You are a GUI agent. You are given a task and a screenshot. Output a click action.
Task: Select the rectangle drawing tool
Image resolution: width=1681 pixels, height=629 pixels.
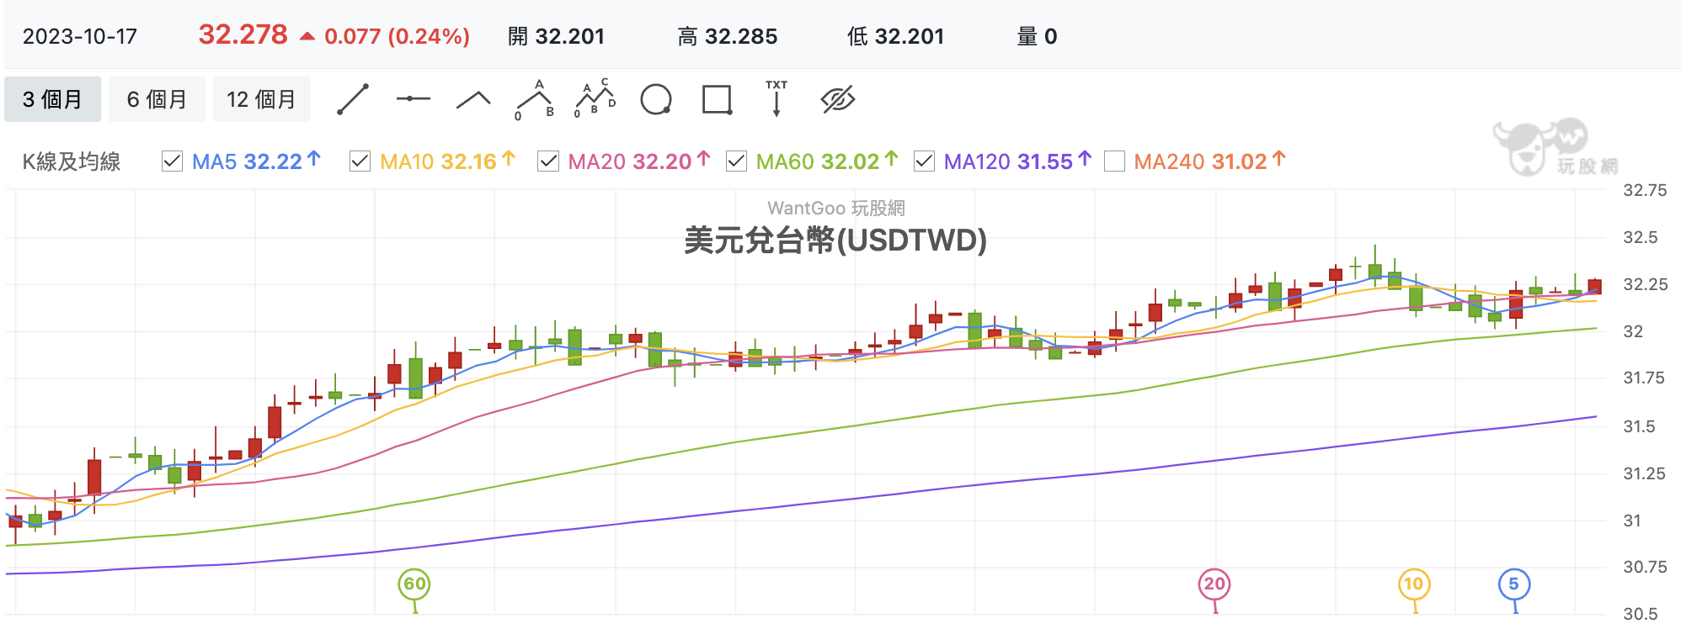tap(717, 99)
